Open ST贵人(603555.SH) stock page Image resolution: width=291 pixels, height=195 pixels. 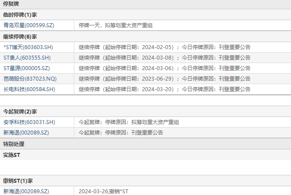pyautogui.click(x=27, y=57)
